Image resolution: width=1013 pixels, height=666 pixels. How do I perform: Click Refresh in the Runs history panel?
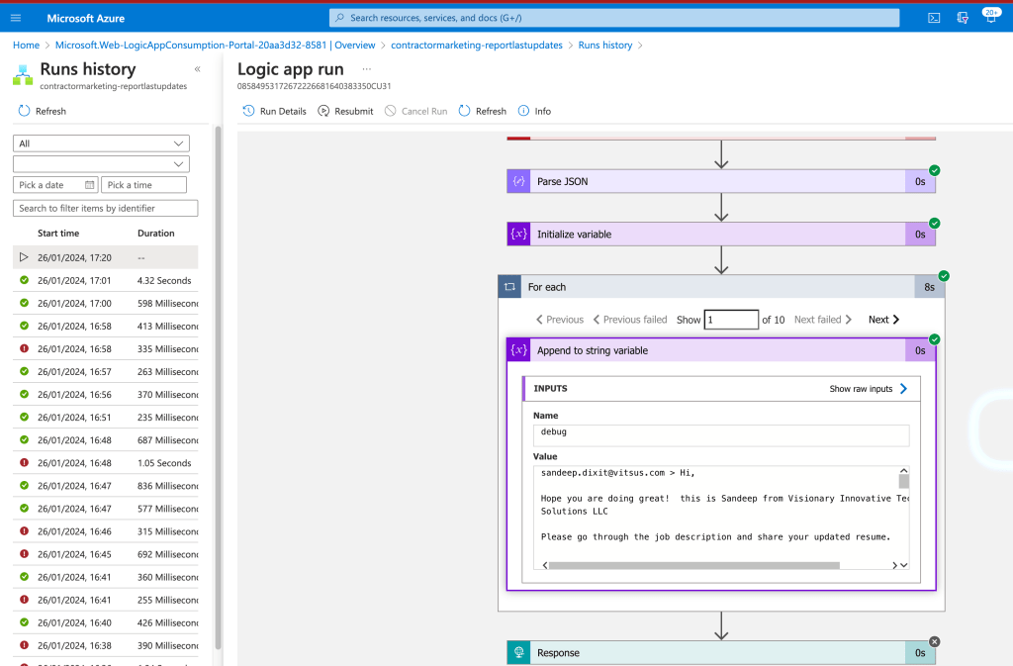42,111
